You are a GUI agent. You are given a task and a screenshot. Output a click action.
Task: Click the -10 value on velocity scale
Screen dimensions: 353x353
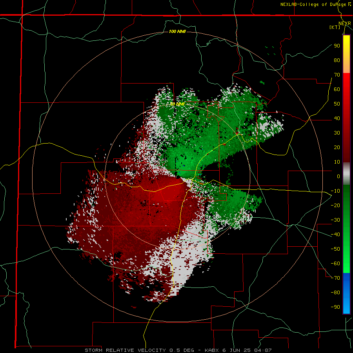click(x=335, y=191)
